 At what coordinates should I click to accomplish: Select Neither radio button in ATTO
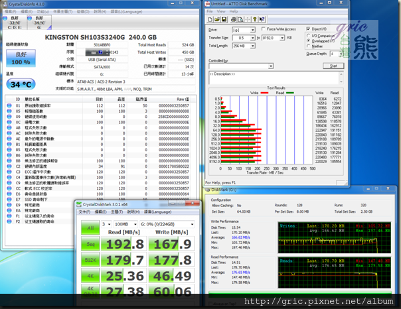tap(309, 46)
